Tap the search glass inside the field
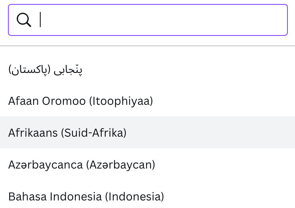 (24, 20)
